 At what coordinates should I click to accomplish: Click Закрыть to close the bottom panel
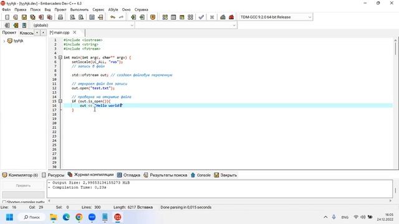[226, 175]
